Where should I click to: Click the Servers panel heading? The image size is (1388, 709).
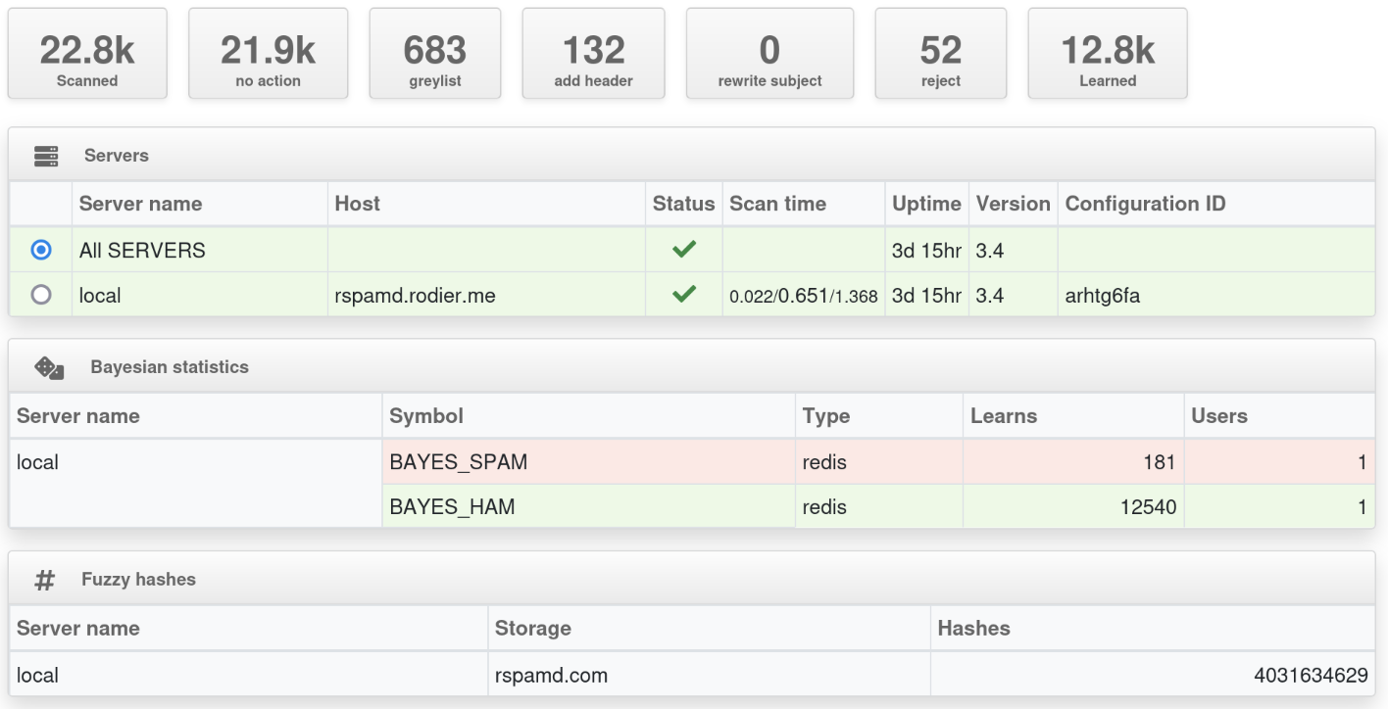point(117,156)
